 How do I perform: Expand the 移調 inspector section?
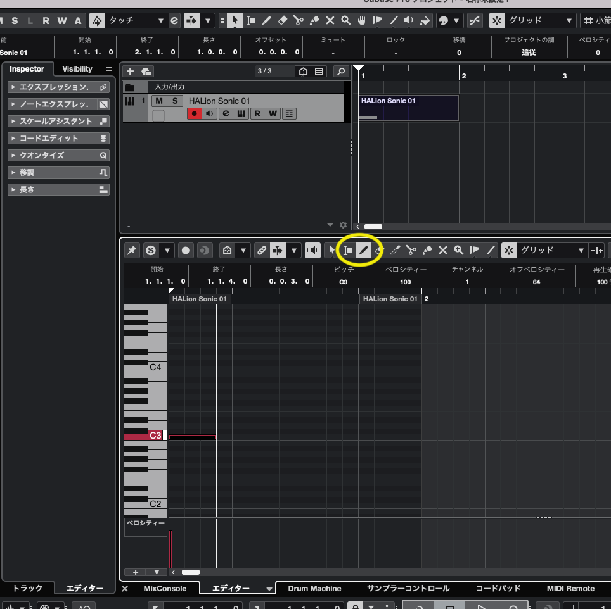(x=58, y=172)
